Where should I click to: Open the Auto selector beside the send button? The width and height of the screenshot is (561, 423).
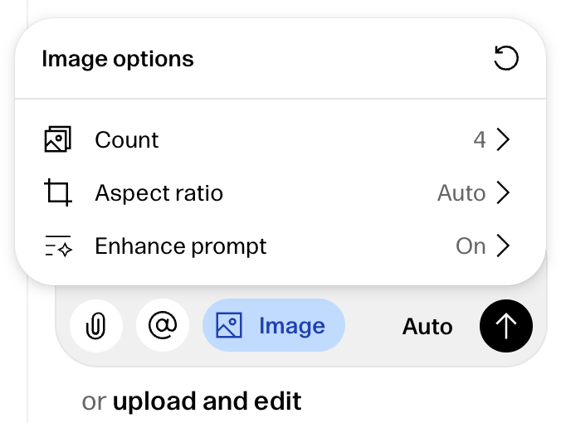[x=427, y=327]
